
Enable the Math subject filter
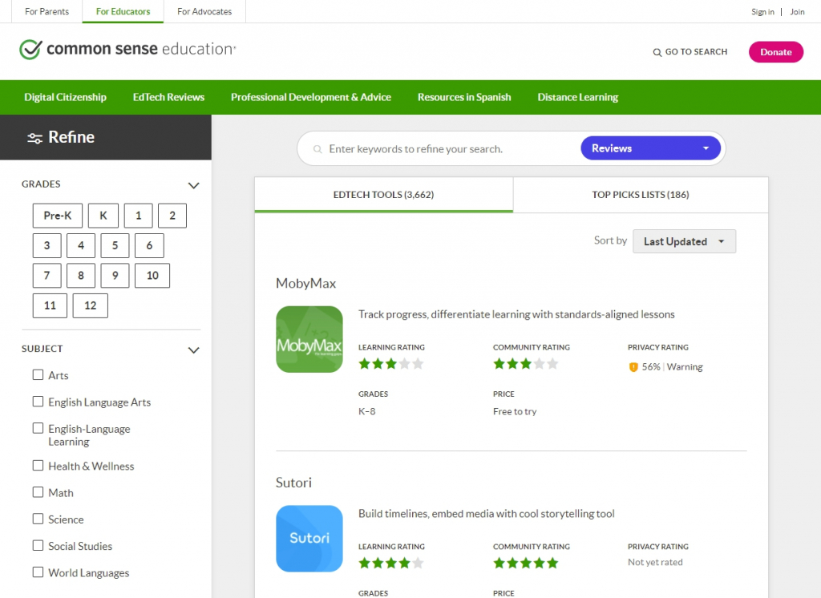(x=38, y=492)
